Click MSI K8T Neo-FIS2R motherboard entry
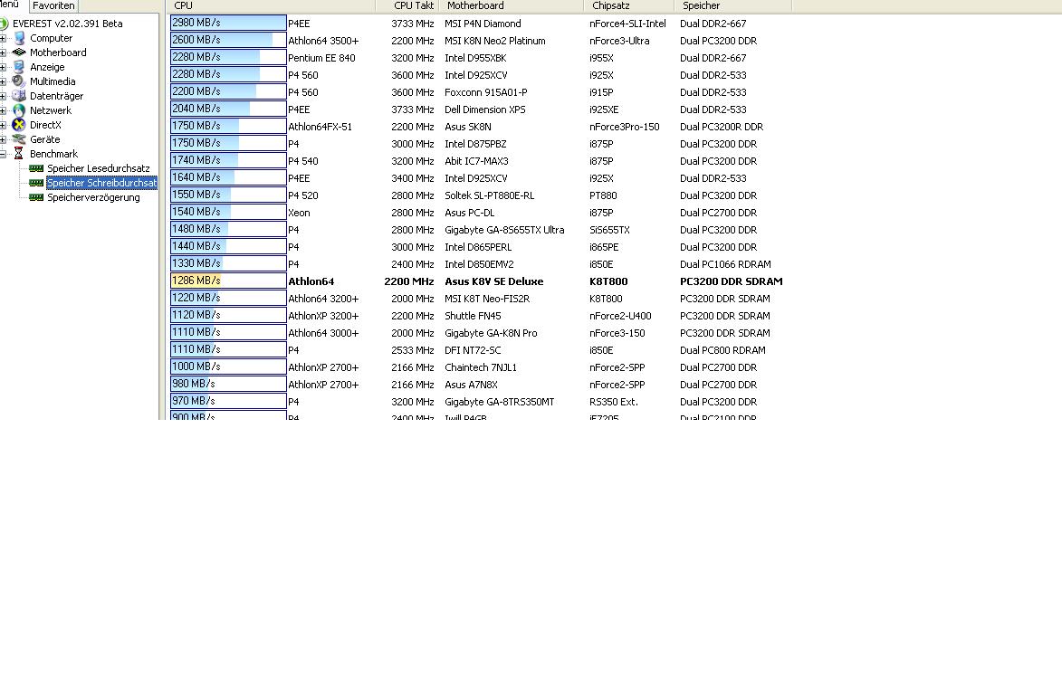Image resolution: width=1062 pixels, height=695 pixels. 488,300
